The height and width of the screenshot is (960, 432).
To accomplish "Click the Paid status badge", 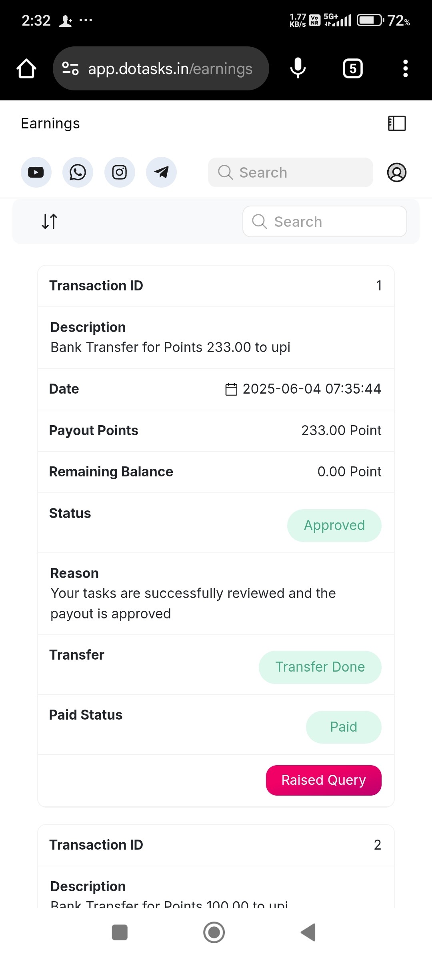I will point(344,727).
